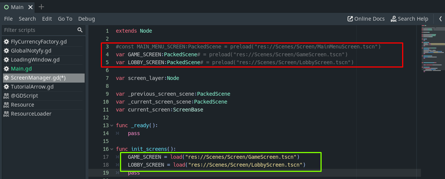Open the Edit menu
Viewport: 445px width, 179px height.
(47, 19)
